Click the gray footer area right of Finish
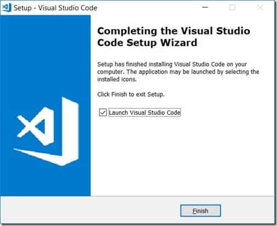 coord(247,211)
